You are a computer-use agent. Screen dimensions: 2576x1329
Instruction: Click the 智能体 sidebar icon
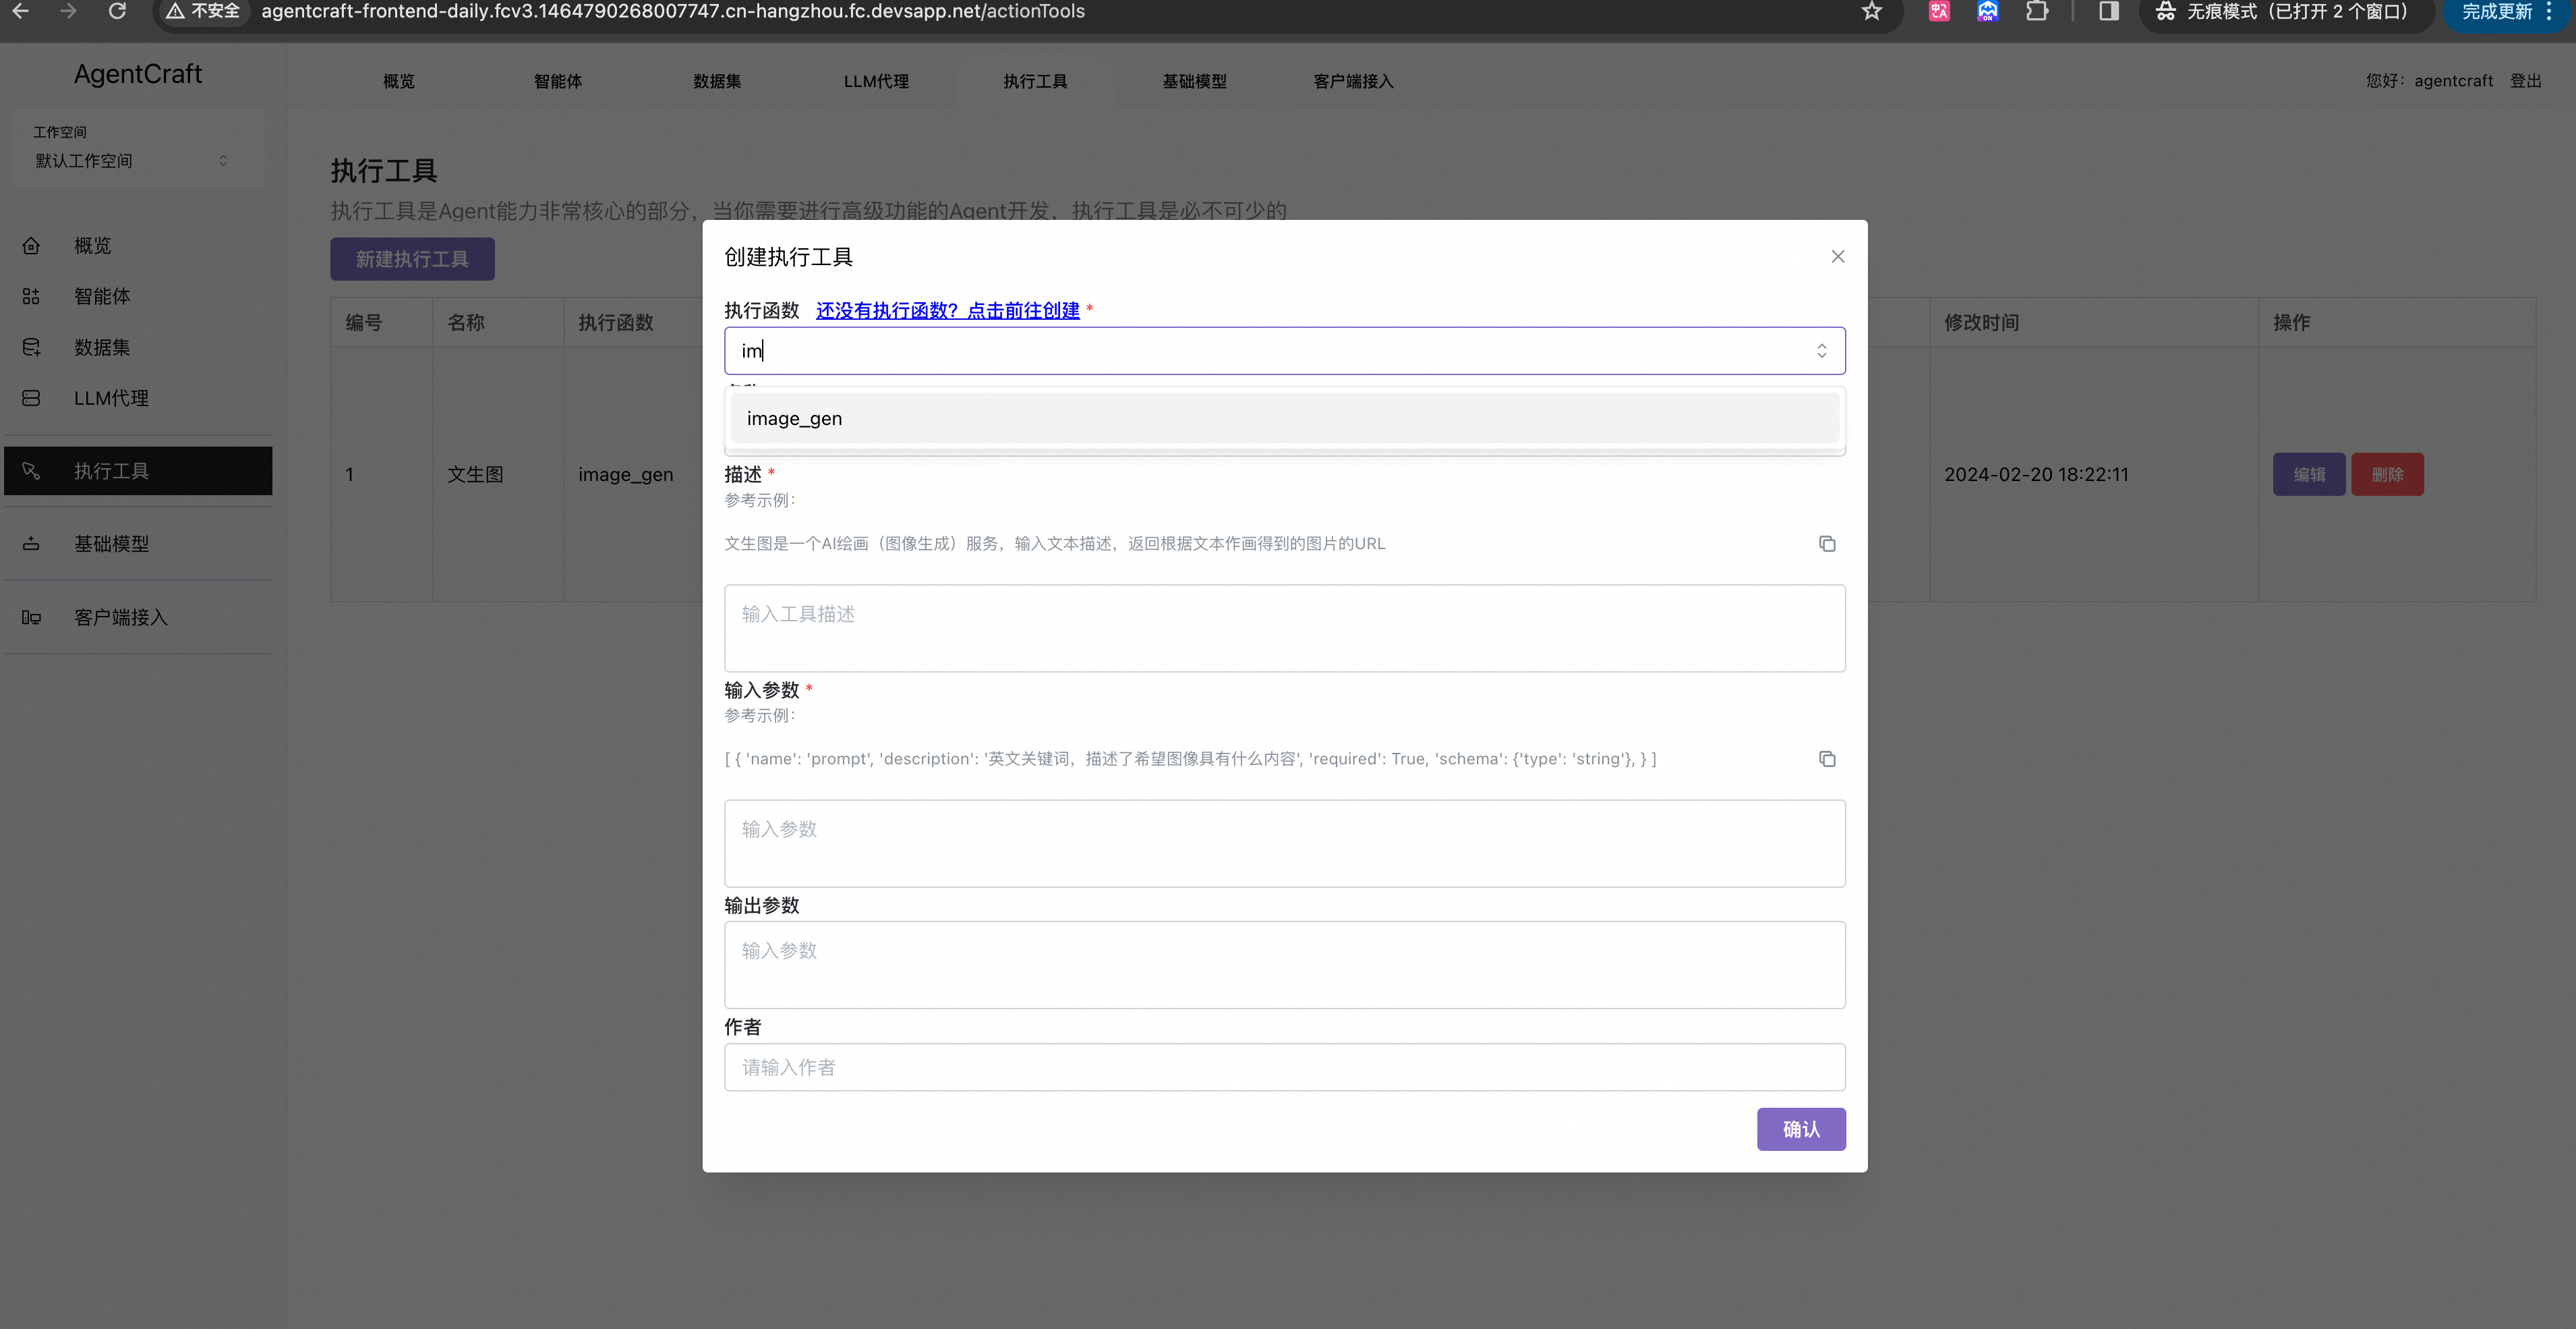[x=31, y=296]
